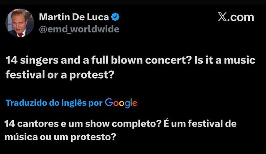
Task: Click the blue verified checkmark badge
Action: coord(116,17)
